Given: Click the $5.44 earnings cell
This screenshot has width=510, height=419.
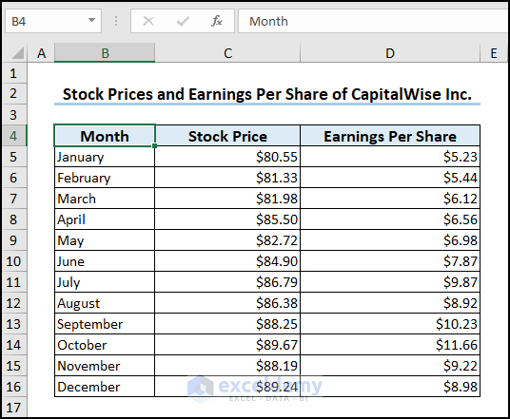Looking at the screenshot, I should point(390,178).
